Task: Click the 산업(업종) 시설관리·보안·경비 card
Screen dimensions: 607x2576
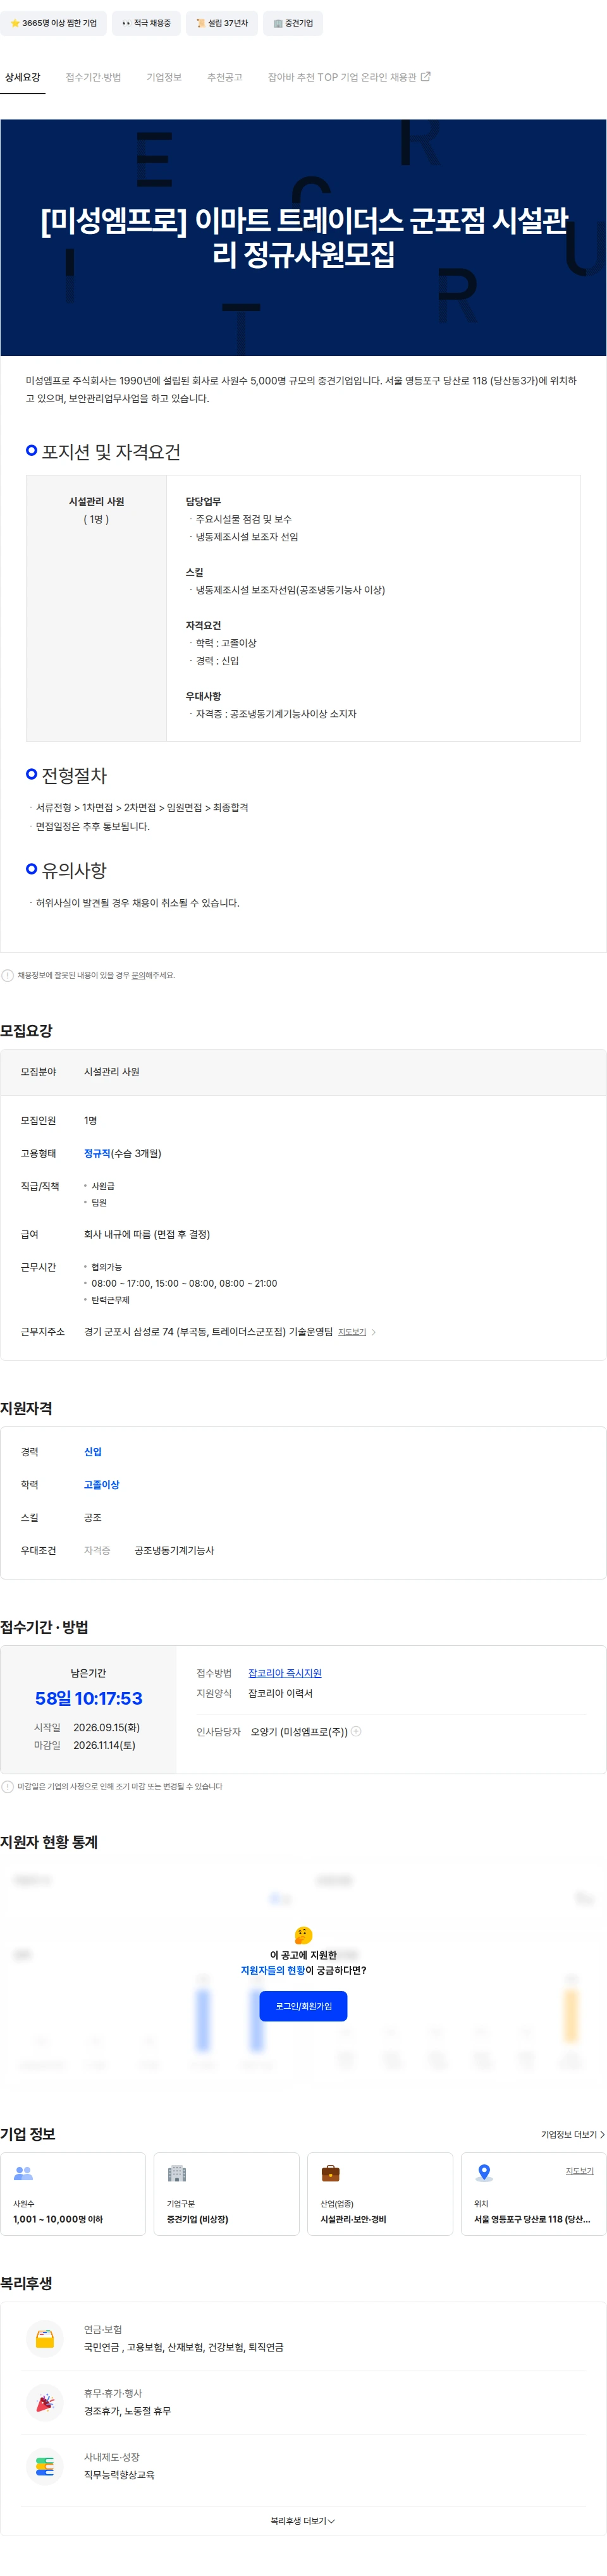Action: [380, 2194]
